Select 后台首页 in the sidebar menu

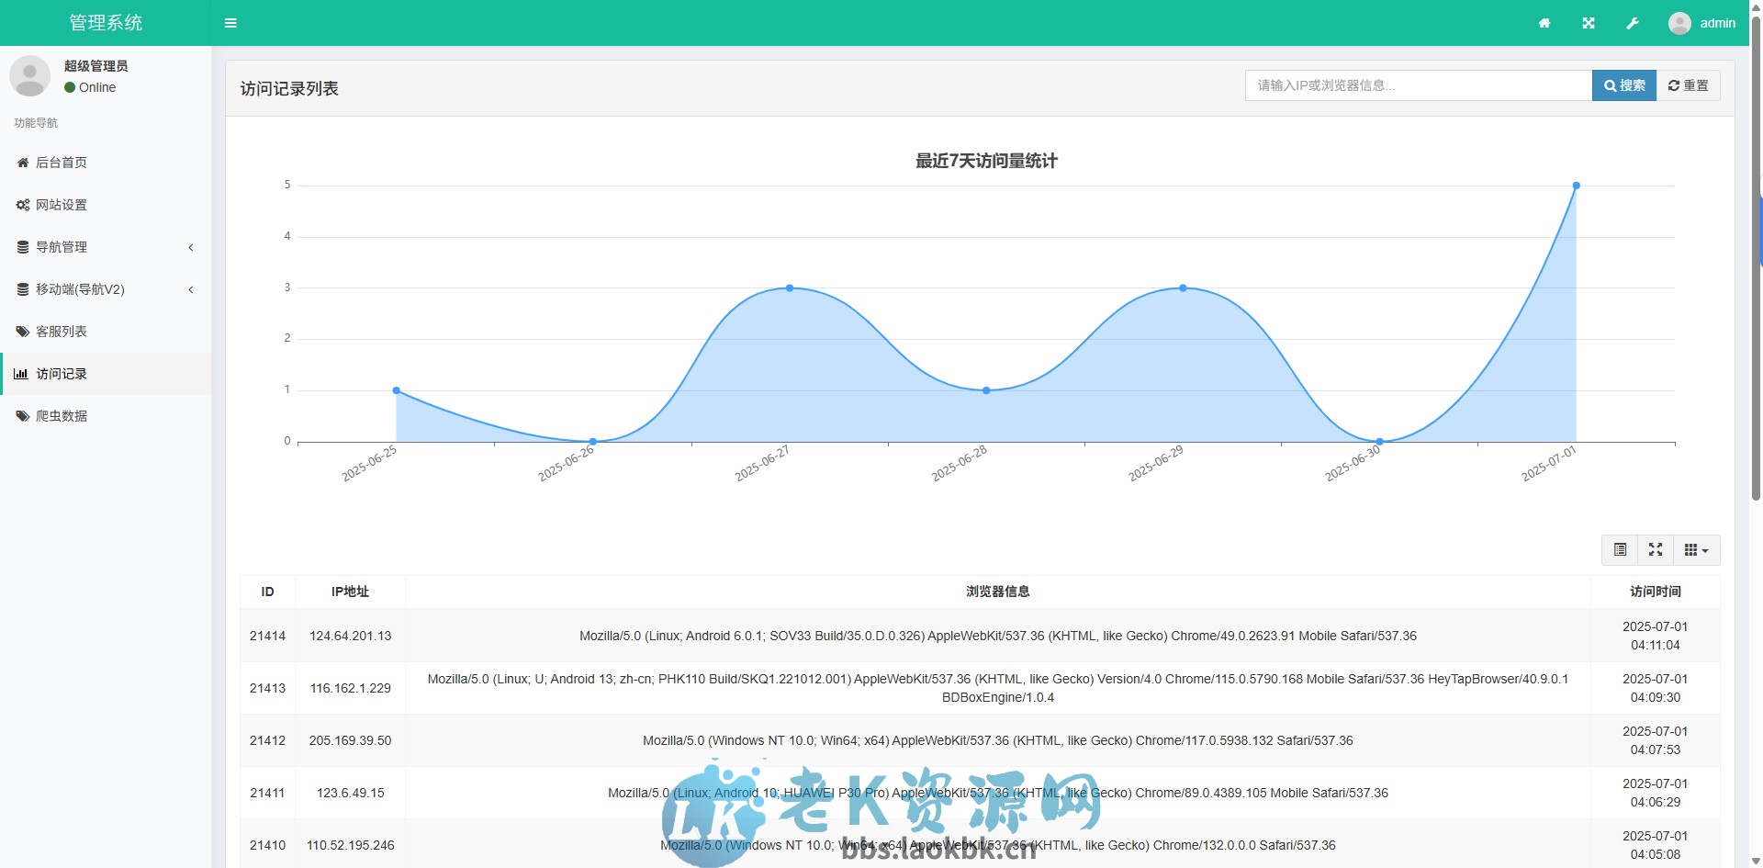[61, 163]
